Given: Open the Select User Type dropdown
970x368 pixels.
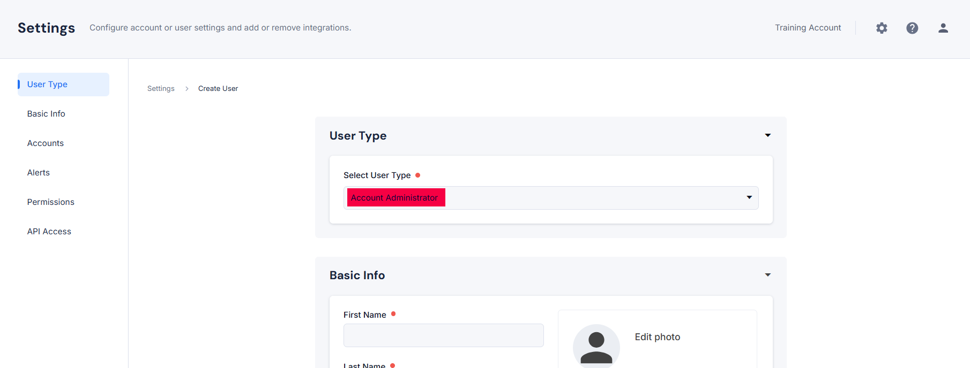Looking at the screenshot, I should (551, 198).
